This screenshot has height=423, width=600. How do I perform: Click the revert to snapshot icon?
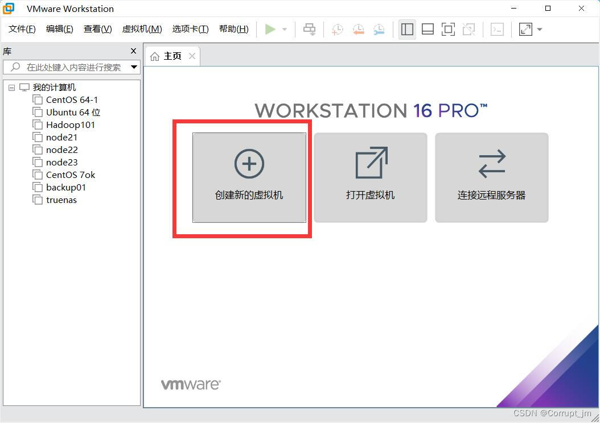coord(358,29)
